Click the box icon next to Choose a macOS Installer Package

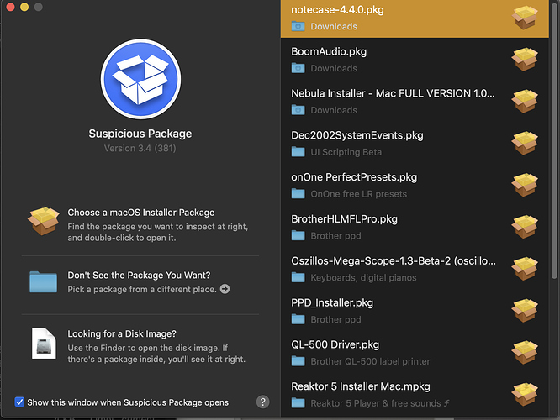coord(44,221)
